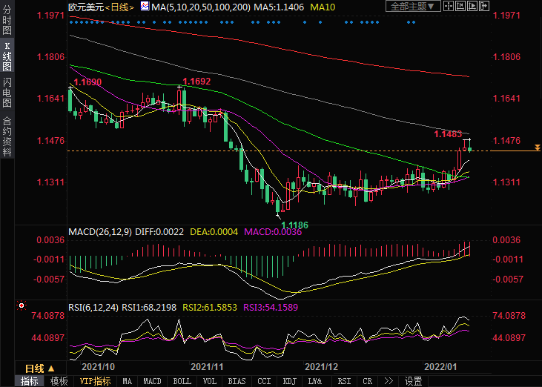Select the 模板 bottom tab
The width and height of the screenshot is (542, 387).
click(59, 381)
